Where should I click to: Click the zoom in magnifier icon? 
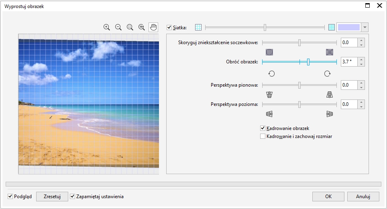(106, 27)
